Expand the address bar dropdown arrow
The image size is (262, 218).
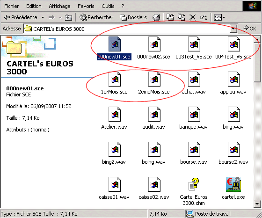click(233, 29)
